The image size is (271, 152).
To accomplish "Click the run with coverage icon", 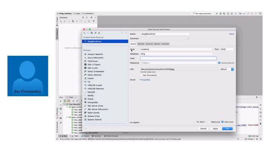I will point(224,14).
